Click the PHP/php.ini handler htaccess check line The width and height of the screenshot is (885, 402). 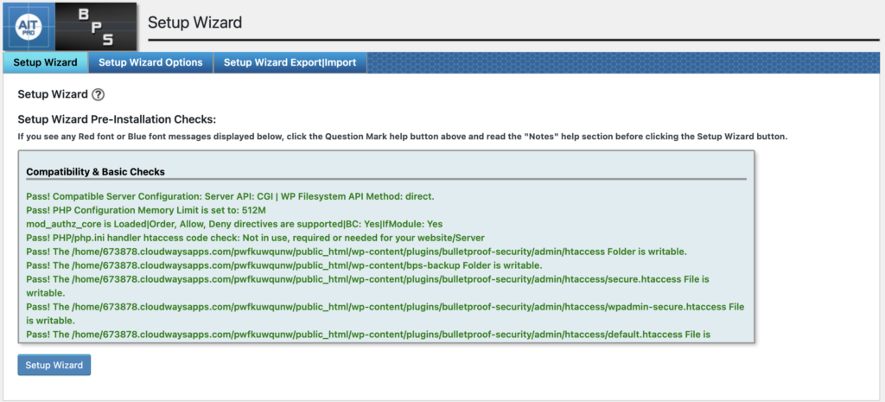(x=255, y=238)
